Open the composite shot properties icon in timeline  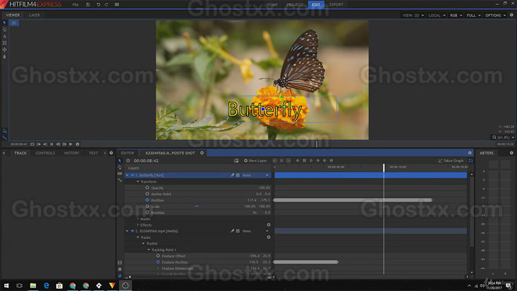(236, 160)
